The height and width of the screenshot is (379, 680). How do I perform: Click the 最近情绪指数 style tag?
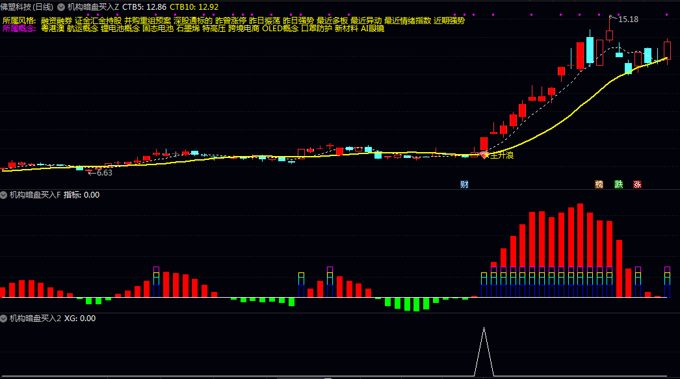[x=408, y=21]
